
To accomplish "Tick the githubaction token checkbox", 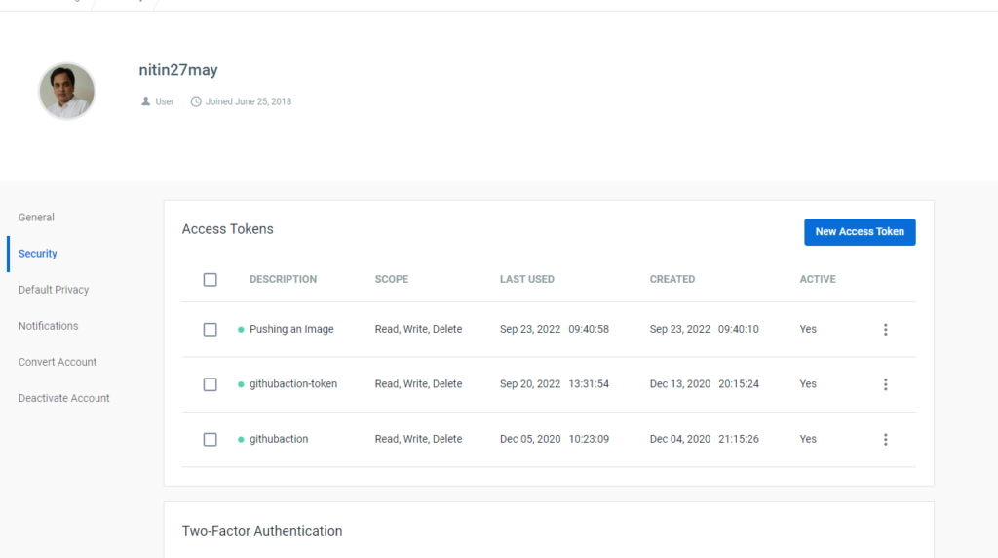I will coord(210,440).
